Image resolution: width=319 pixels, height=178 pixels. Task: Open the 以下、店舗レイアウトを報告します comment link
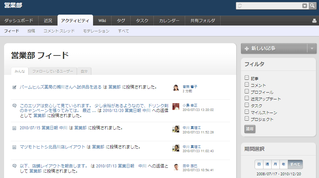[54, 166]
